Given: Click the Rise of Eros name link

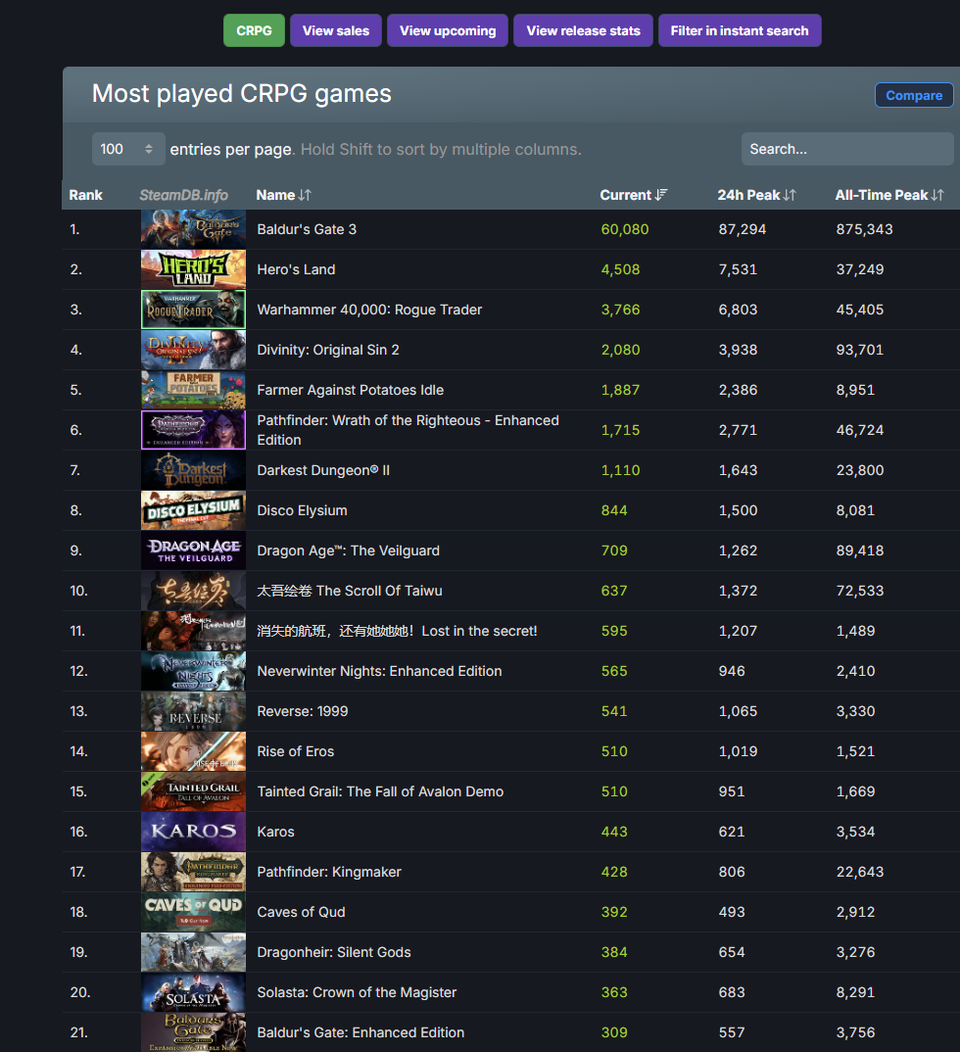Looking at the screenshot, I should [x=295, y=752].
